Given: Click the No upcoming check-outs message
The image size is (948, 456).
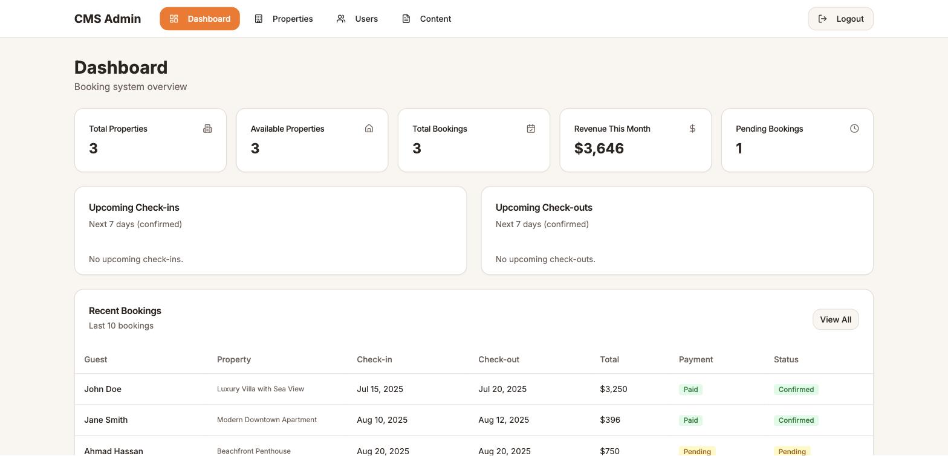Looking at the screenshot, I should point(545,259).
